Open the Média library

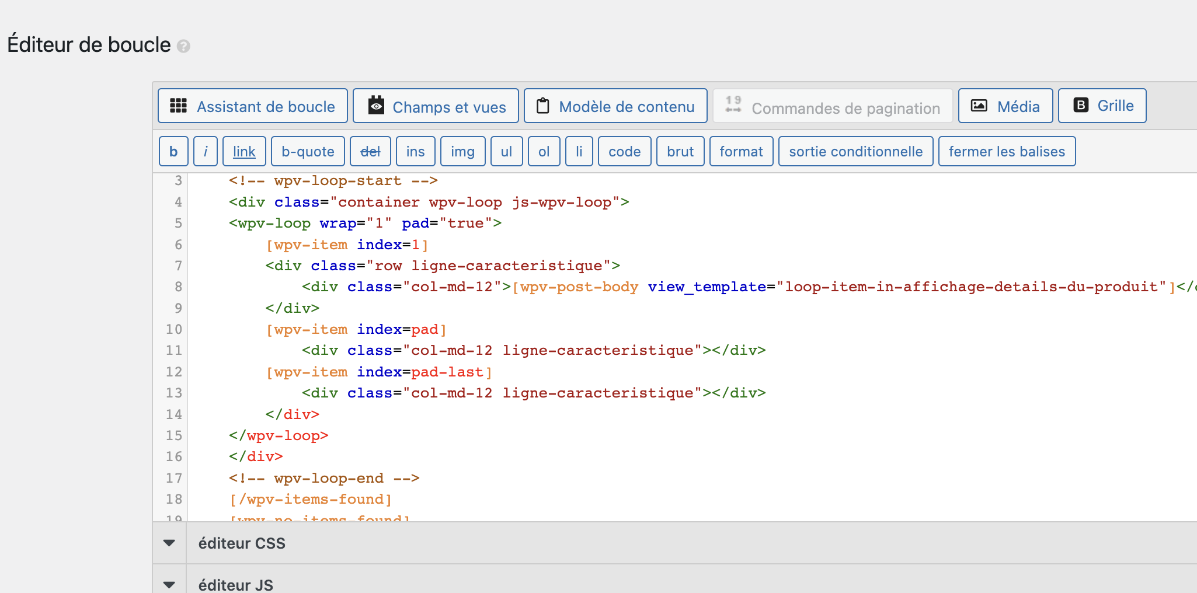[x=1005, y=106]
